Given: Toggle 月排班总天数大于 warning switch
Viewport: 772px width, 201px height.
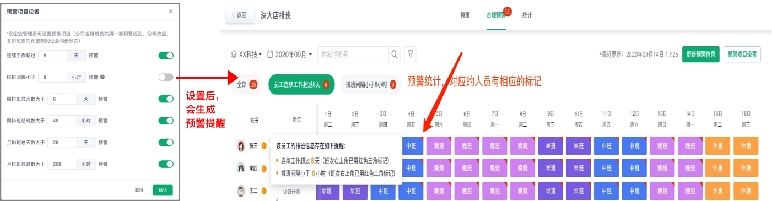Looking at the screenshot, I should coord(166,142).
